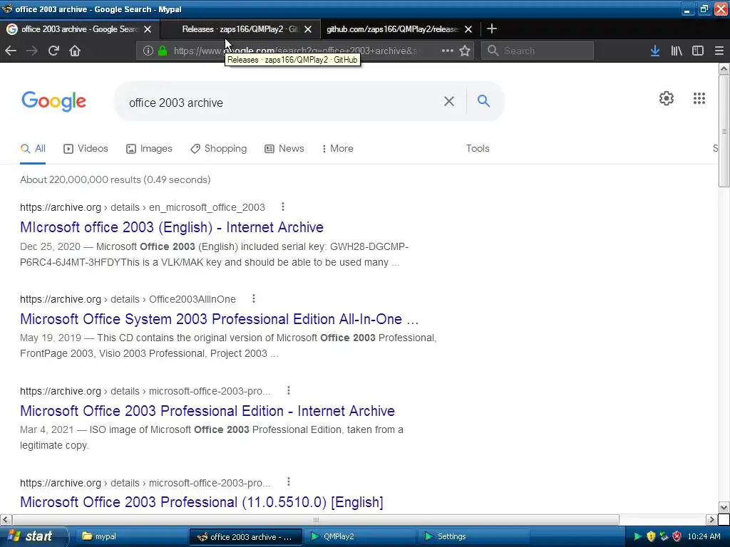Open options for Office2003AllInOne result
The width and height of the screenshot is (730, 547).
[253, 298]
